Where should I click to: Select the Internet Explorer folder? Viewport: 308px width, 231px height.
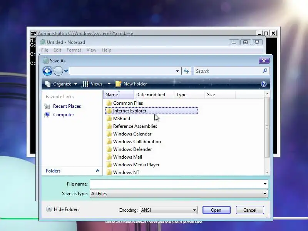[x=151, y=111]
